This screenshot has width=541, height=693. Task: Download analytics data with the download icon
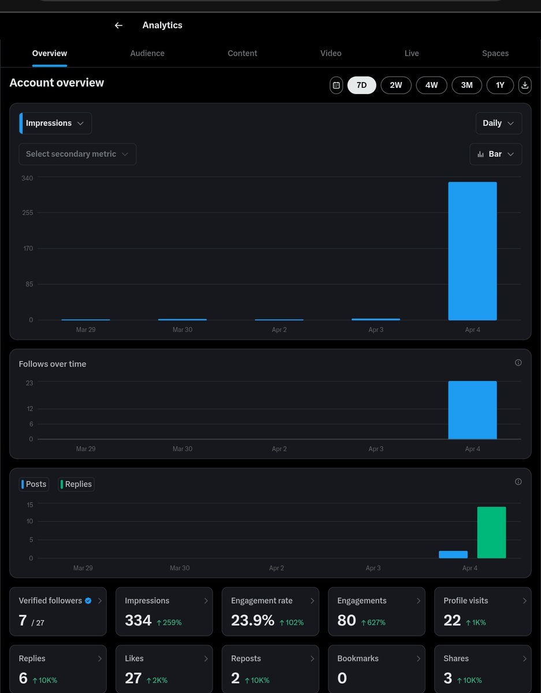(525, 85)
